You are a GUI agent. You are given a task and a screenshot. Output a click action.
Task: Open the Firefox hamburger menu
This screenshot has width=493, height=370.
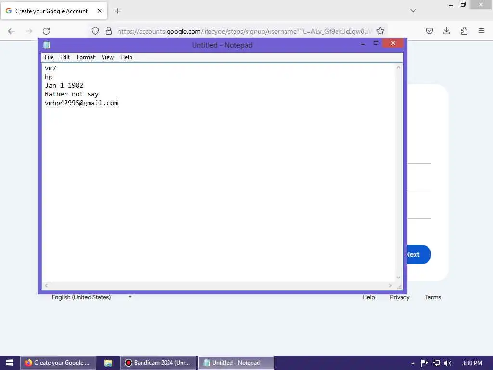[481, 31]
